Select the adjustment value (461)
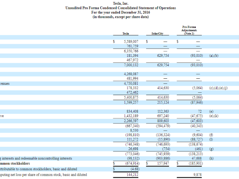The height and width of the screenshot is (179, 239). (199, 149)
